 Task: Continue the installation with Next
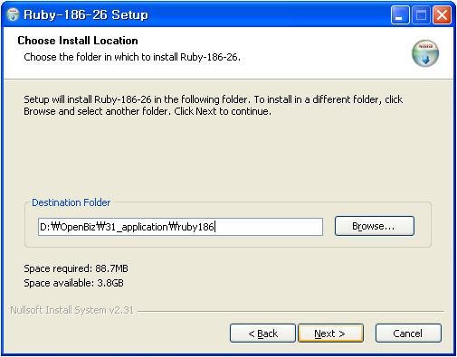coord(330,334)
